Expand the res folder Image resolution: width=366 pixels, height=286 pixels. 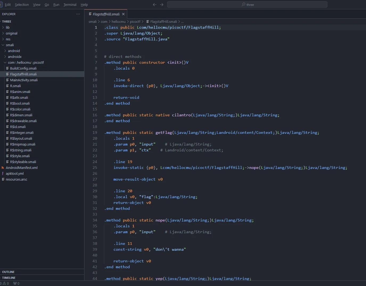click(3, 39)
